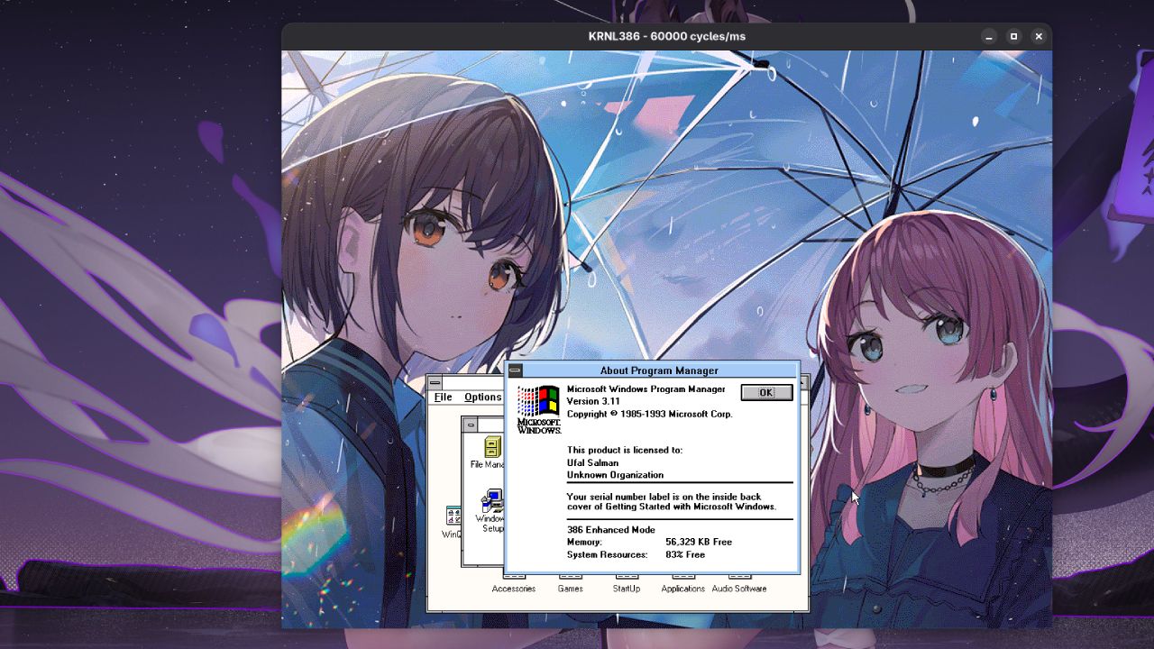Open Program Manager's control-menu box
The width and height of the screenshot is (1154, 649).
435,383
